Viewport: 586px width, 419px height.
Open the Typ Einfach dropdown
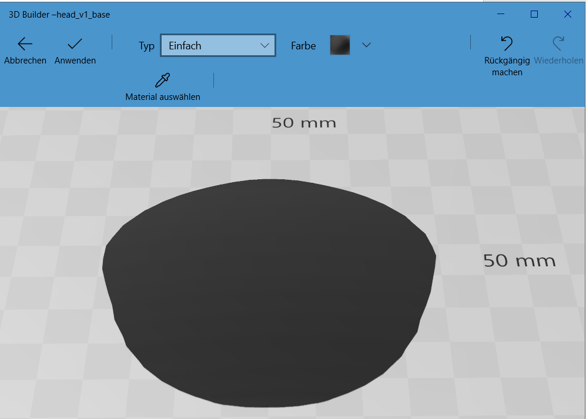218,46
